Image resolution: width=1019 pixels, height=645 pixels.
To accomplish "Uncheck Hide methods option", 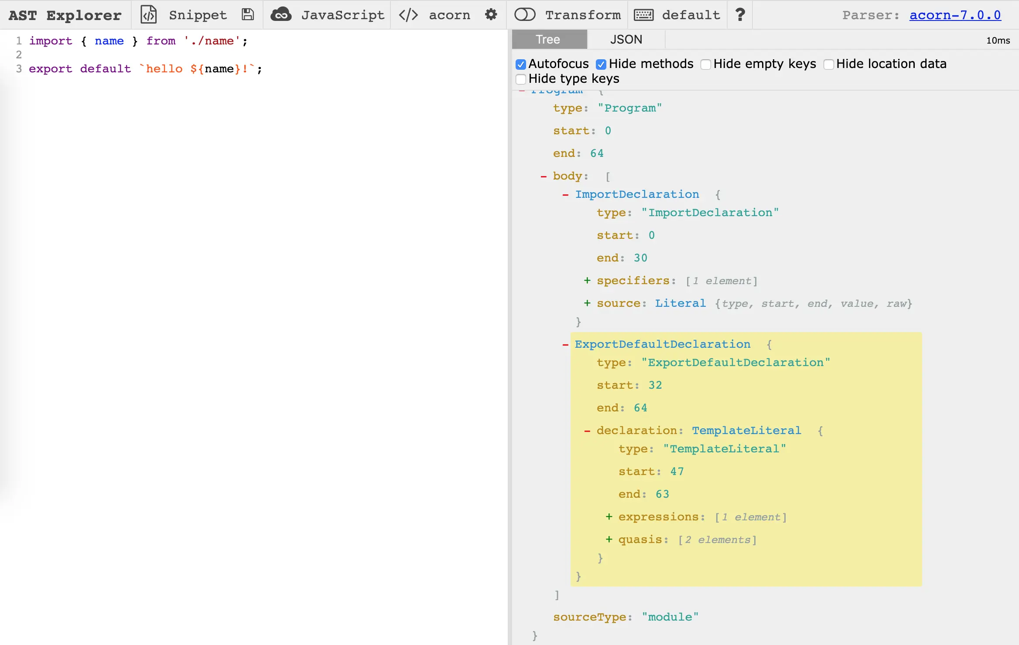I will coord(601,64).
